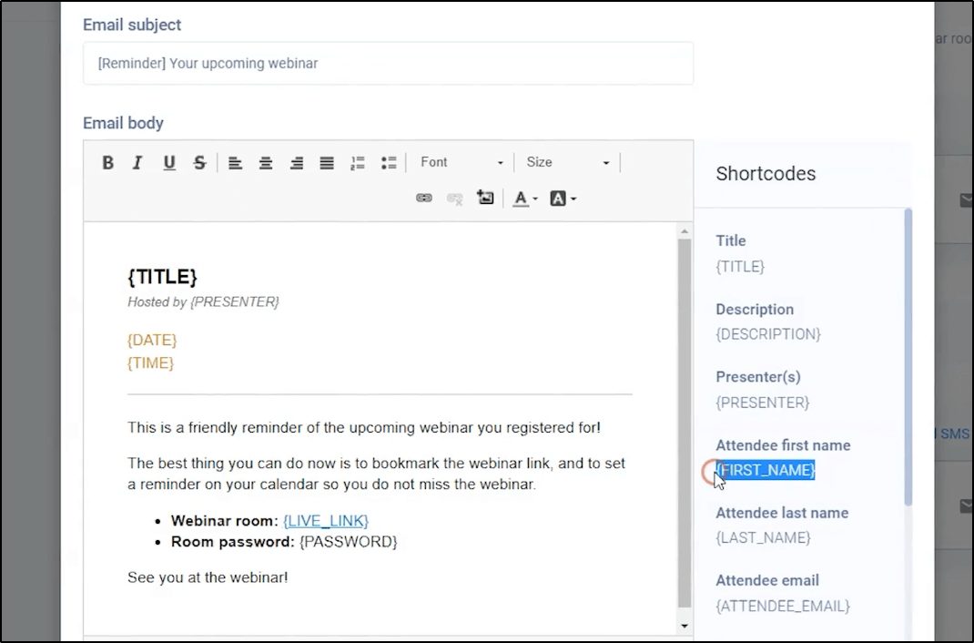The height and width of the screenshot is (643, 974).
Task: Click the Email subject input field
Action: [x=389, y=63]
